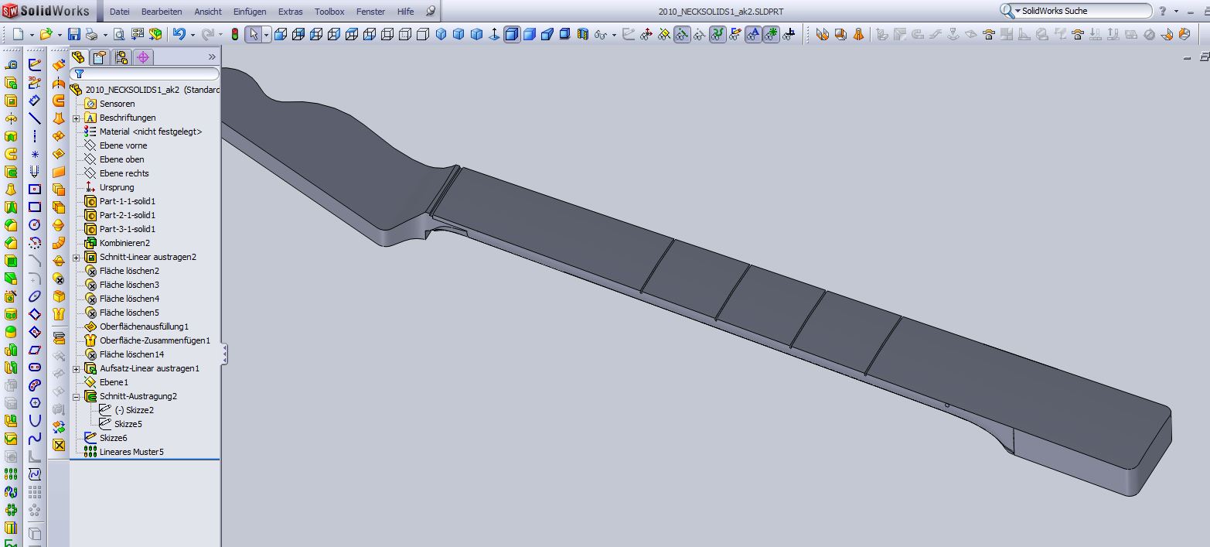Image resolution: width=1210 pixels, height=547 pixels.
Task: Open the Hilfe menu
Action: 405,12
